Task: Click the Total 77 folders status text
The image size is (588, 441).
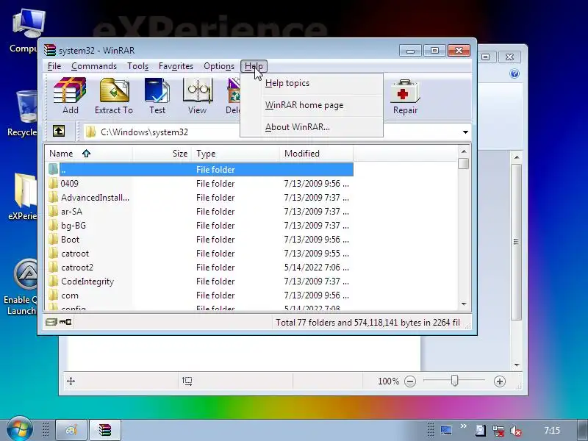Action: [367, 323]
